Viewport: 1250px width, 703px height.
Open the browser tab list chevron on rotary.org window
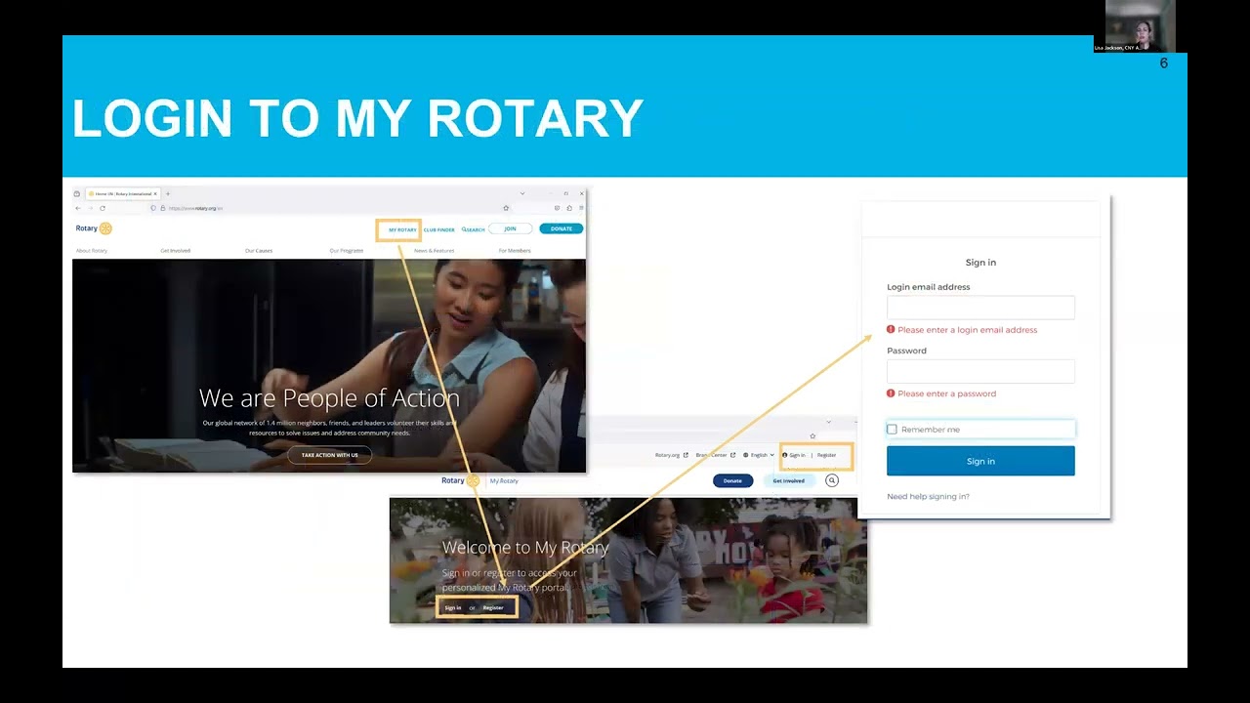point(522,193)
